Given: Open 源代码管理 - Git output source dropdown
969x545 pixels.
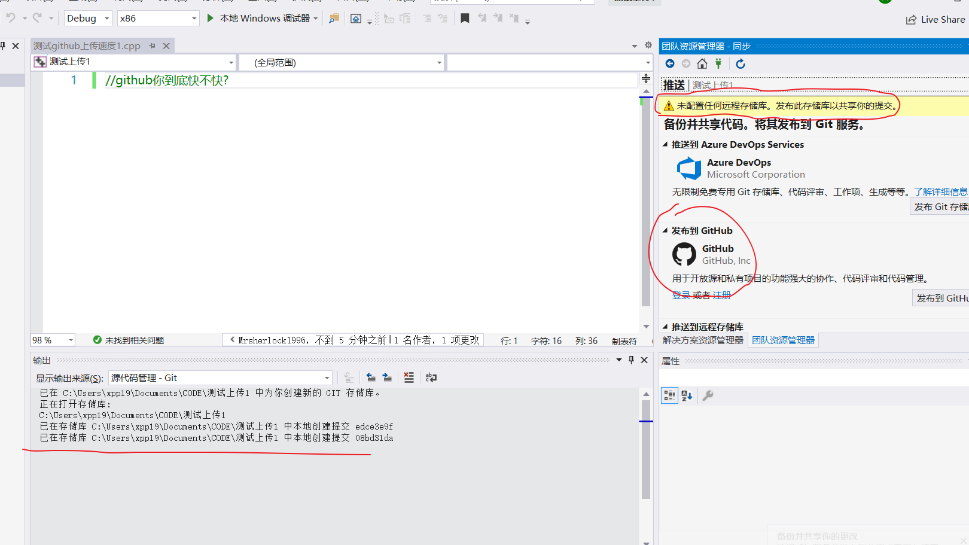Looking at the screenshot, I should (x=220, y=378).
